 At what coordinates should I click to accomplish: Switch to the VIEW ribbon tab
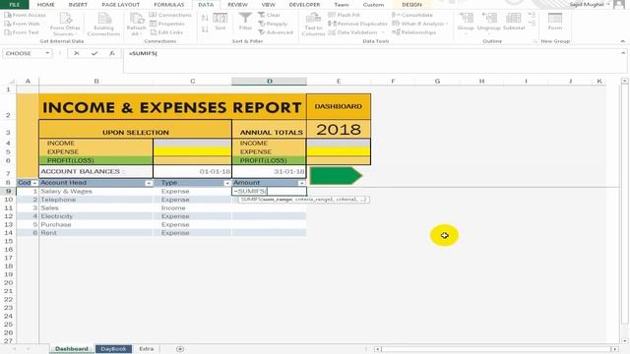[x=269, y=4]
